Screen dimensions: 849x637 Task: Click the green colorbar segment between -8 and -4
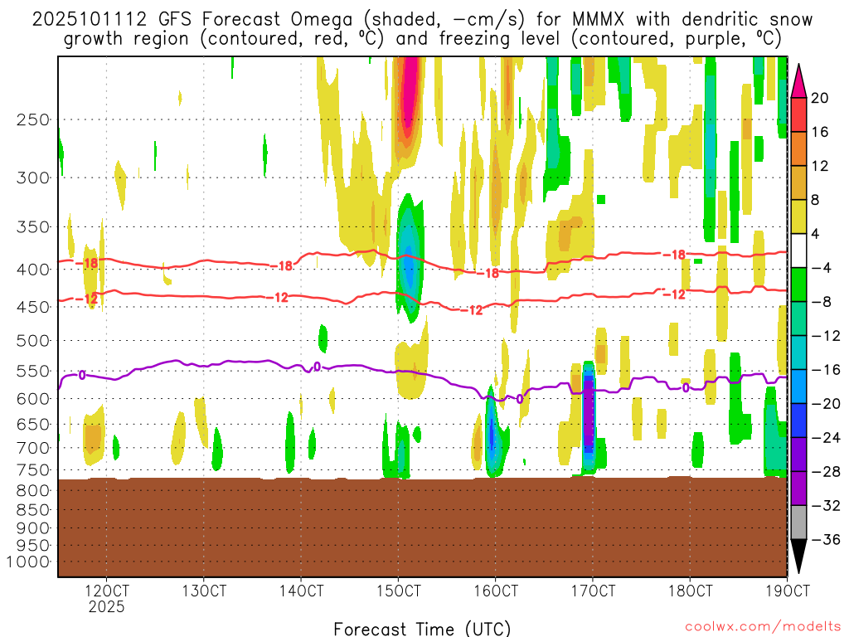[x=798, y=285]
